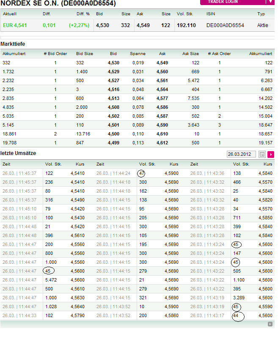Select the top bid price 4,530 in Markttiefe

pos(113,63)
